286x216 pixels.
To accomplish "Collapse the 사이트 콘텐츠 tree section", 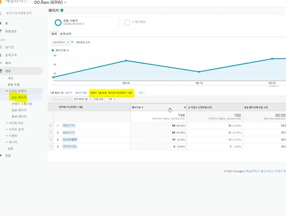I will 7,91.
